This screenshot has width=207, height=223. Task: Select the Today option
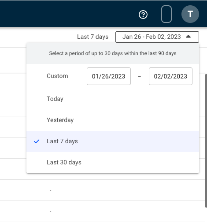point(113,99)
